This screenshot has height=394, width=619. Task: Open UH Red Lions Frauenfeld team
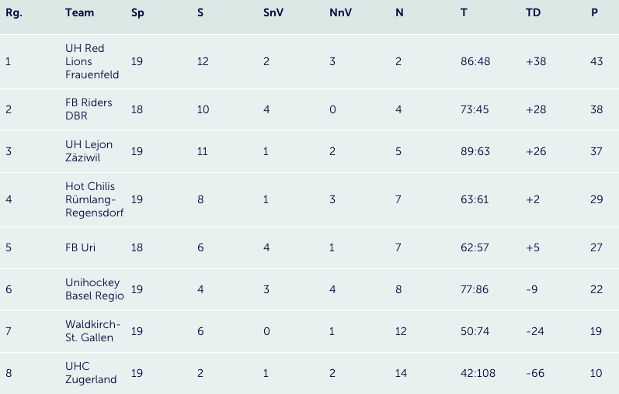pyautogui.click(x=92, y=61)
